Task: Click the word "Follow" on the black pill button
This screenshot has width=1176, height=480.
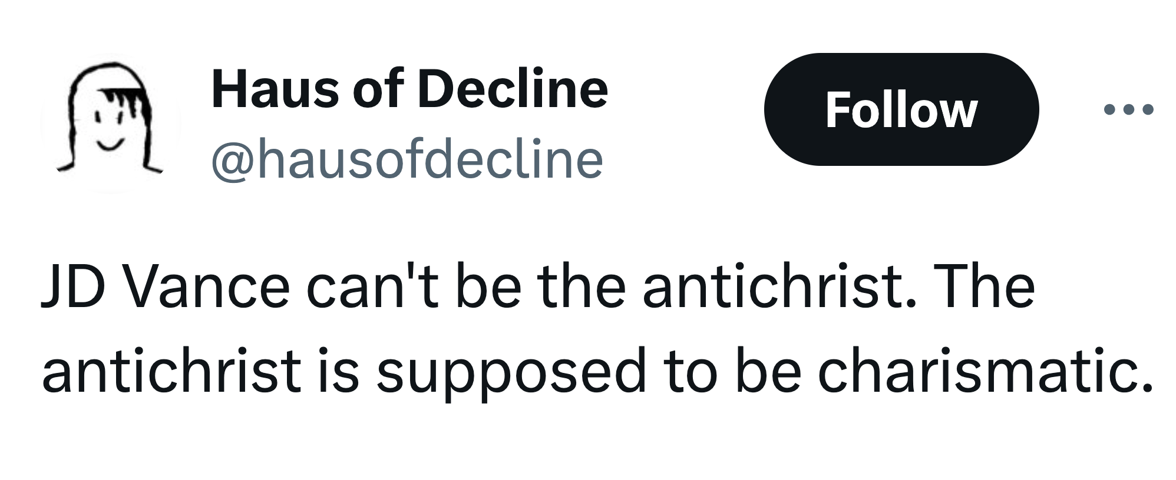Action: (901, 110)
